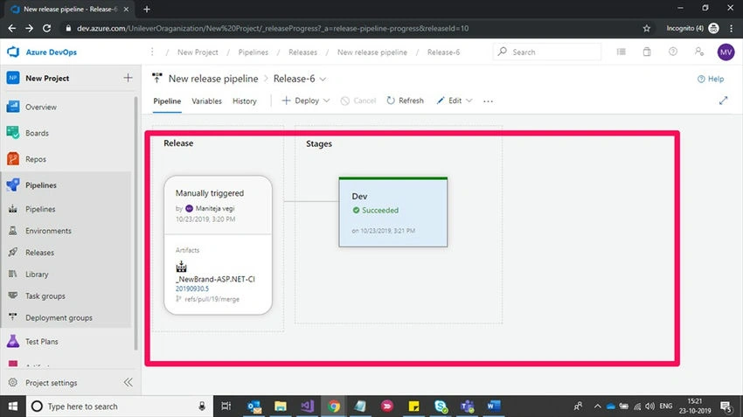Open the help question mark icon
Screen dimensions: 743x417
673,52
